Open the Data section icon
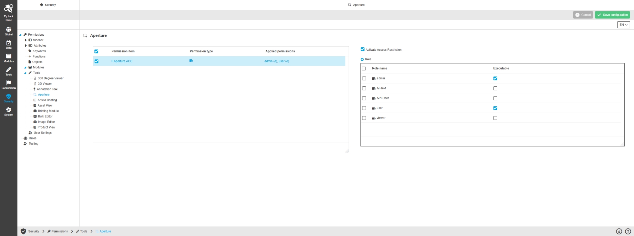634x236 pixels. (x=9, y=43)
